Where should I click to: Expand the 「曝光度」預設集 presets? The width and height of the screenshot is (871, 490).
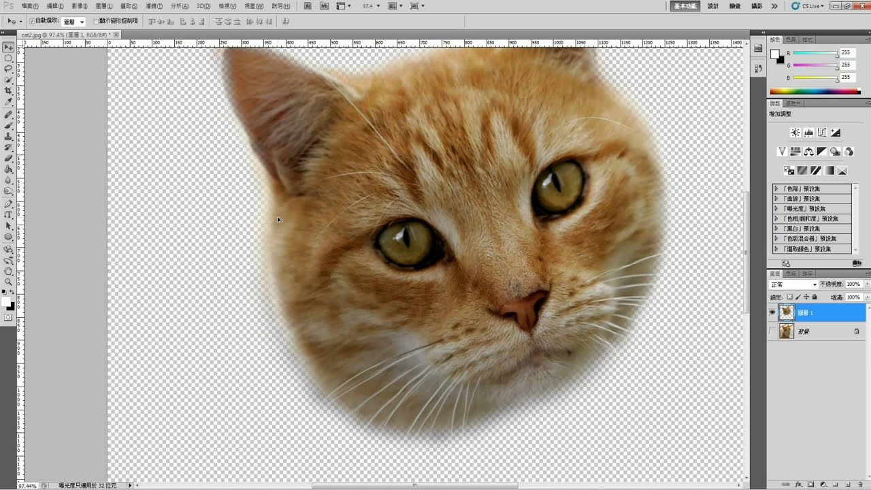[x=776, y=209]
